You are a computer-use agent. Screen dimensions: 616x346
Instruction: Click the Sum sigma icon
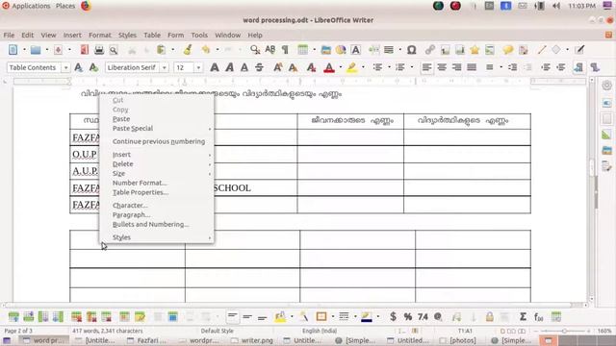coord(523,316)
